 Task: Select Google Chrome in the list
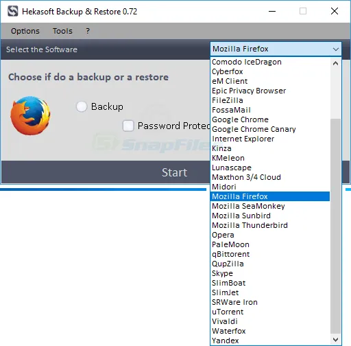point(270,119)
